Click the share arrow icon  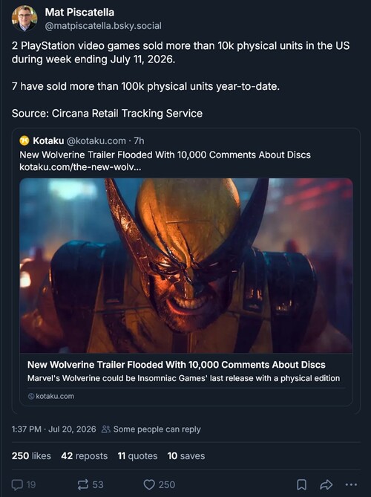pos(326,484)
